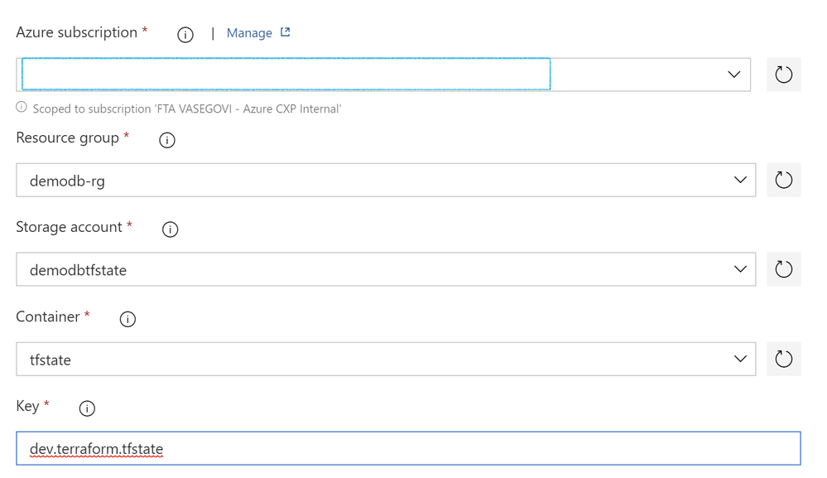Click the demodbtfstate storage account field
This screenshot has height=478, width=827.
[x=386, y=269]
